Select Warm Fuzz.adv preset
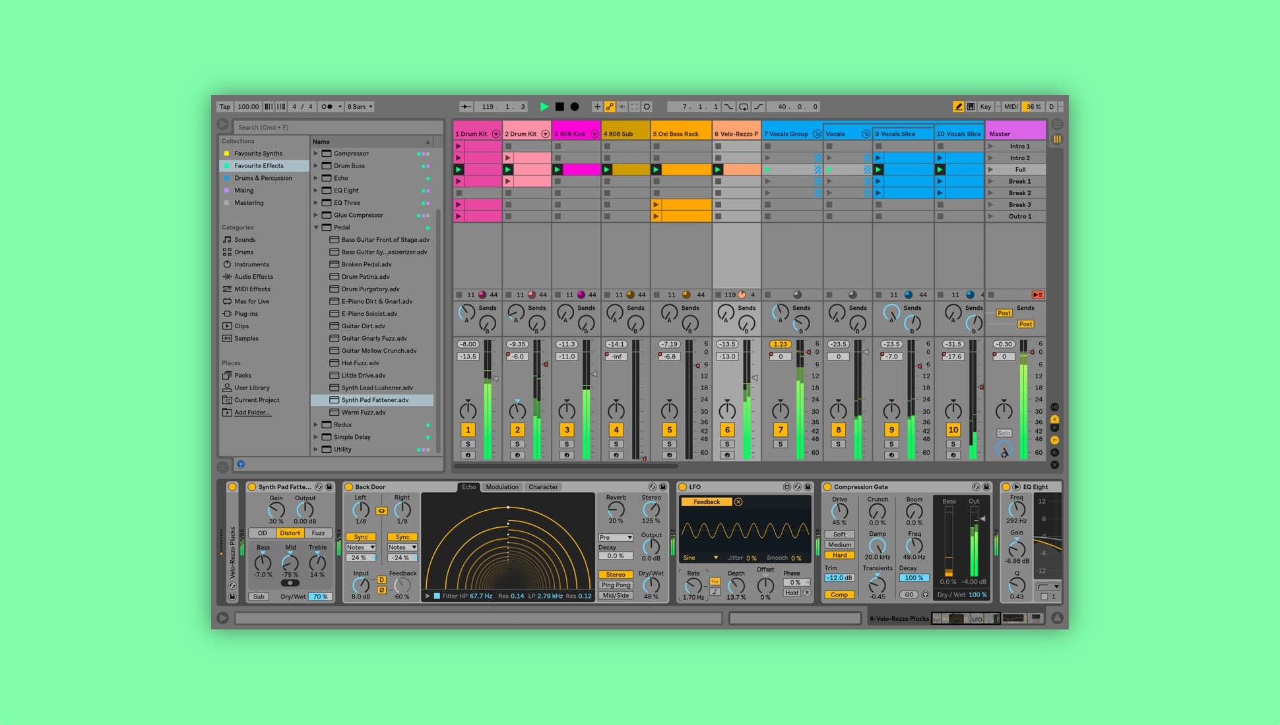 click(364, 413)
